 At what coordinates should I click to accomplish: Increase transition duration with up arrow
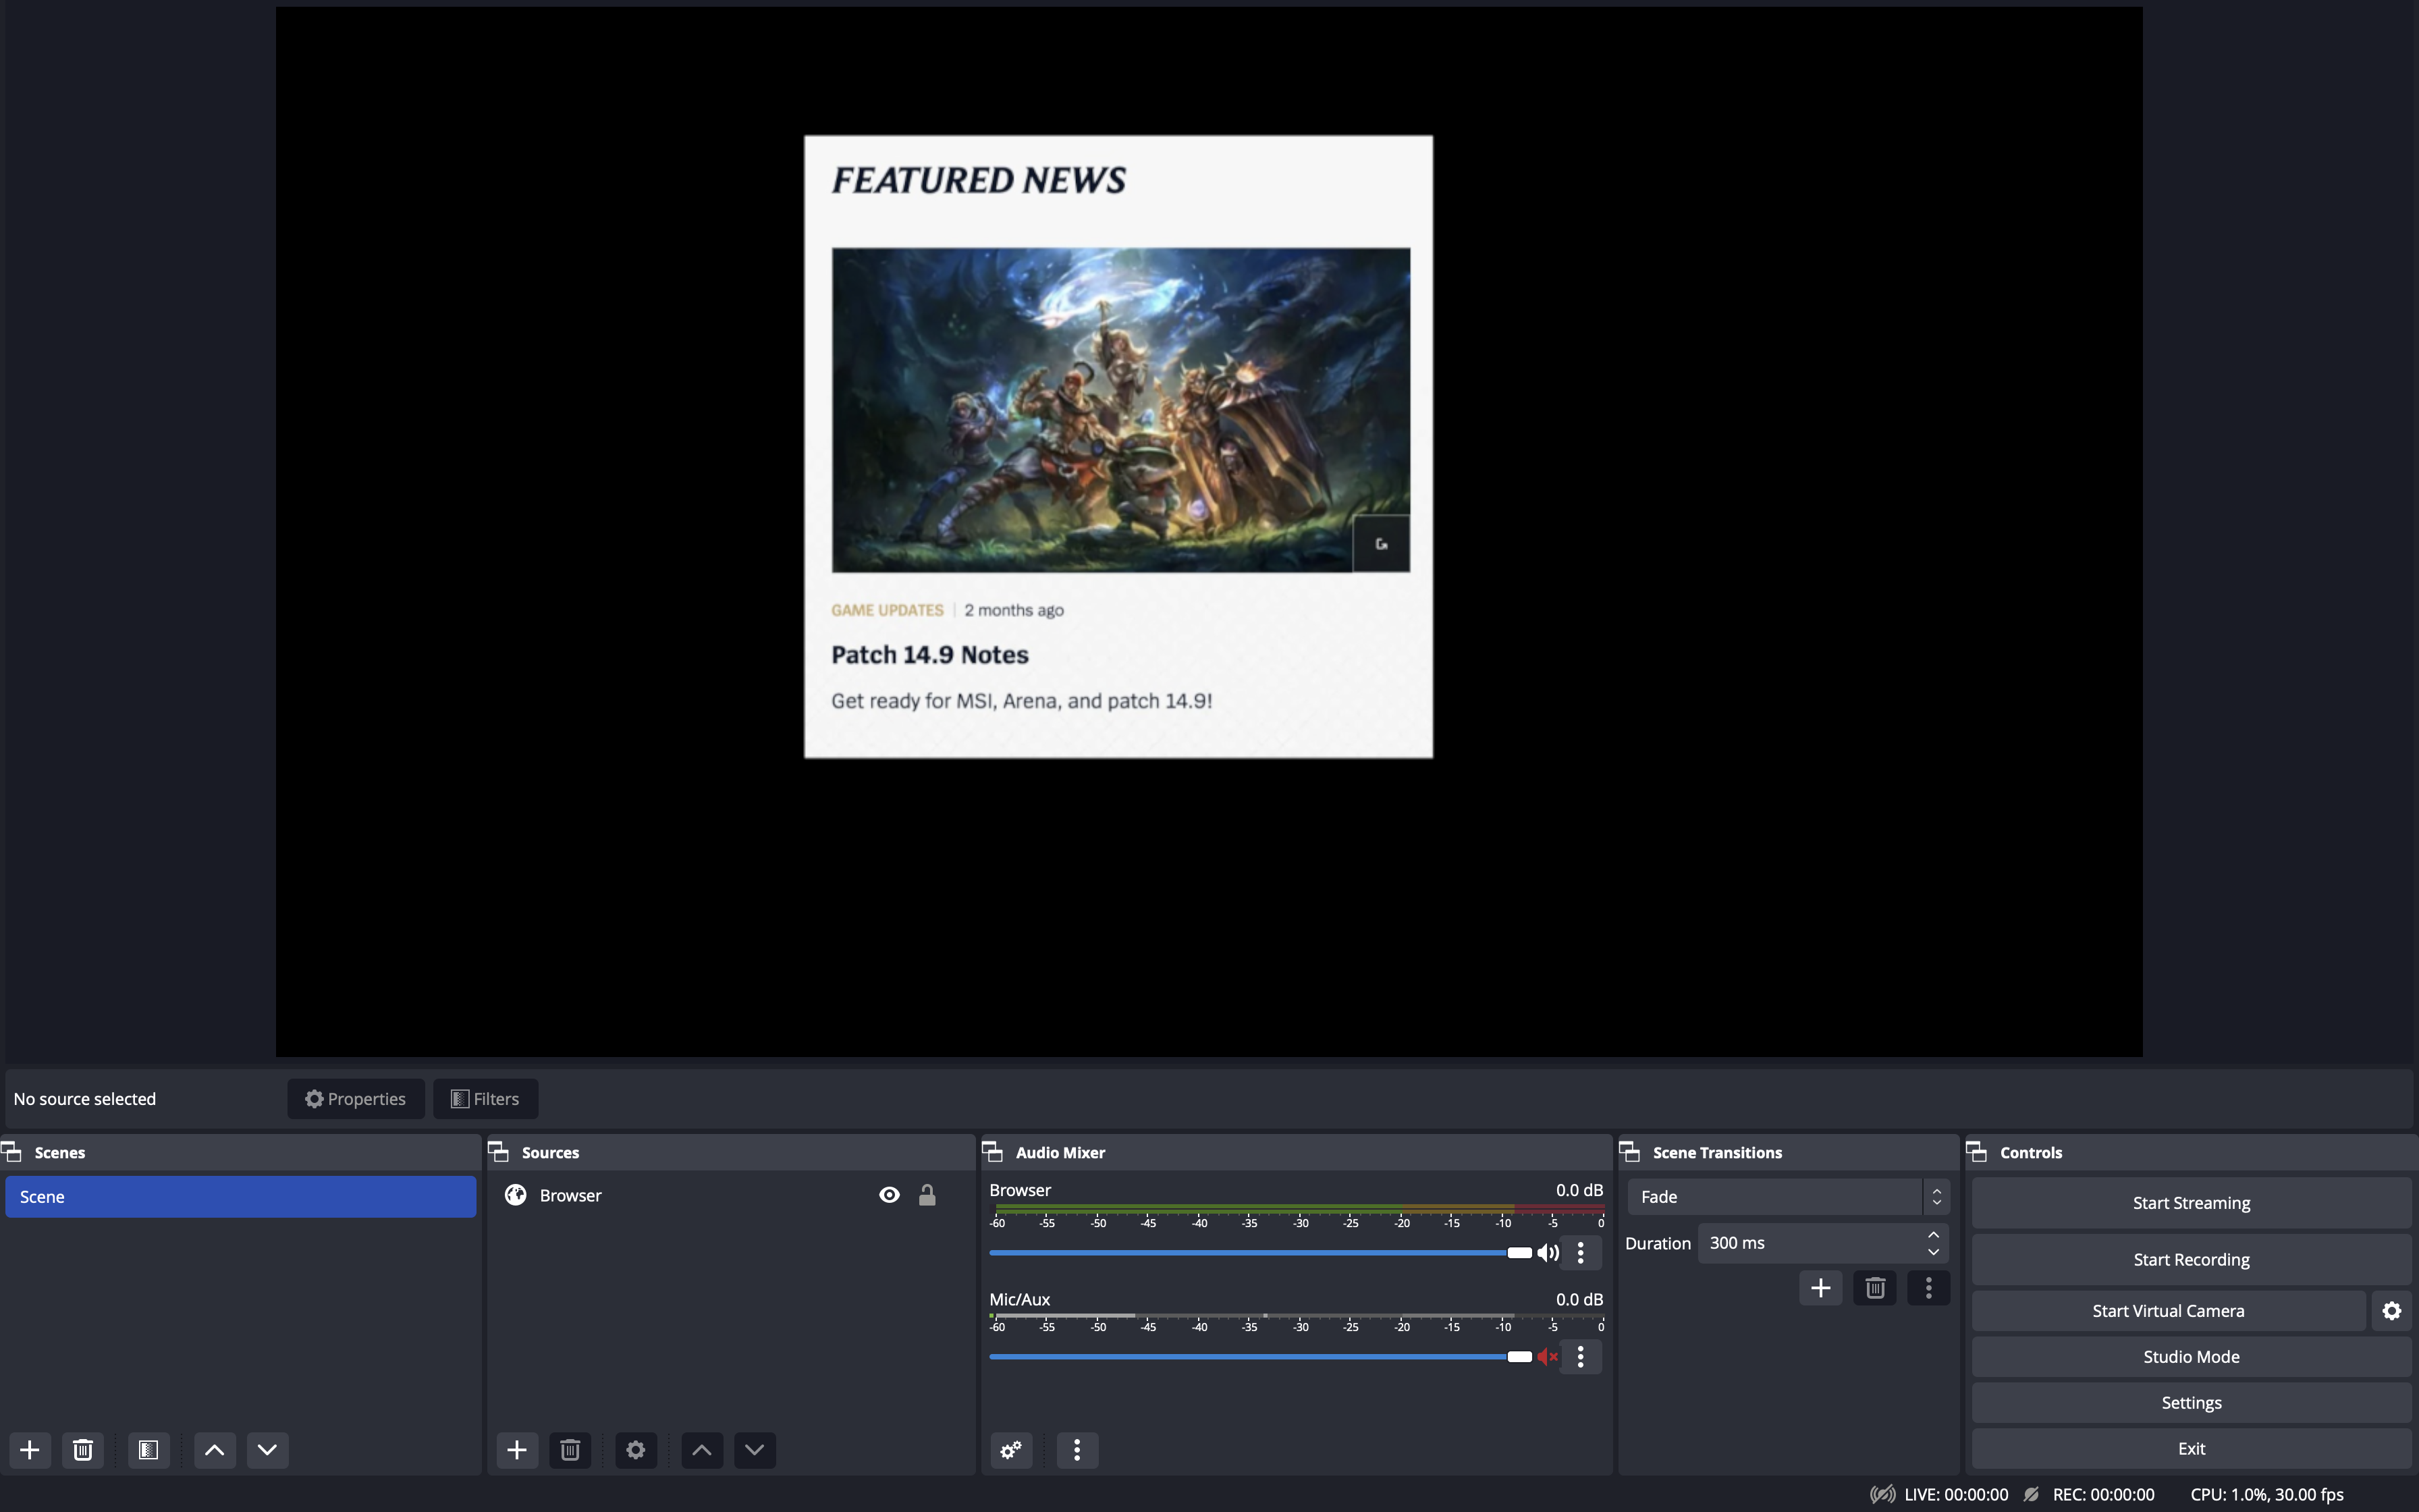1933,1235
